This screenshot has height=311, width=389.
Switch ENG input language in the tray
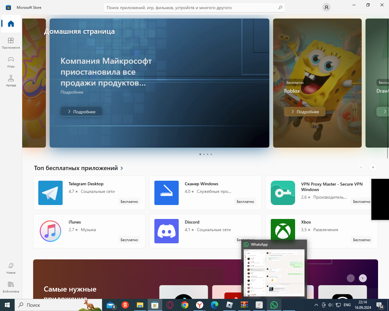(347, 305)
